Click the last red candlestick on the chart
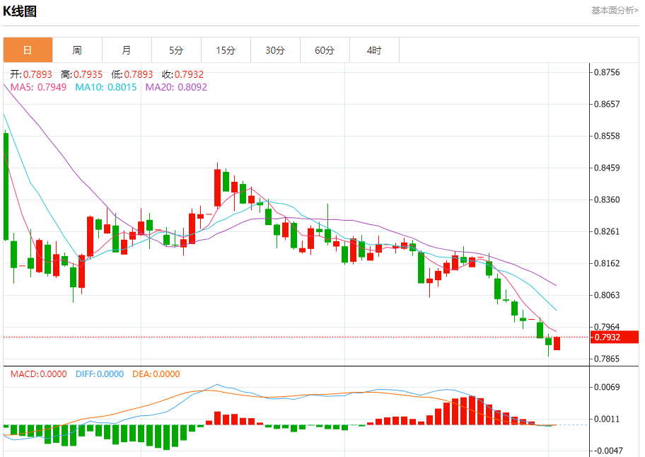Screen dimensions: 645x457 [x=557, y=344]
